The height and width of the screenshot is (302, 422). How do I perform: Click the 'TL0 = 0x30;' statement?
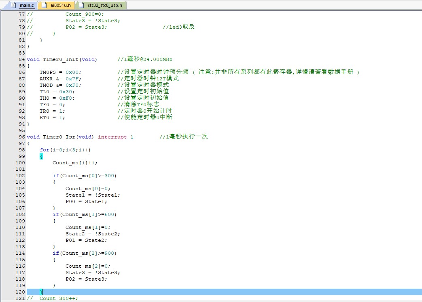57,92
